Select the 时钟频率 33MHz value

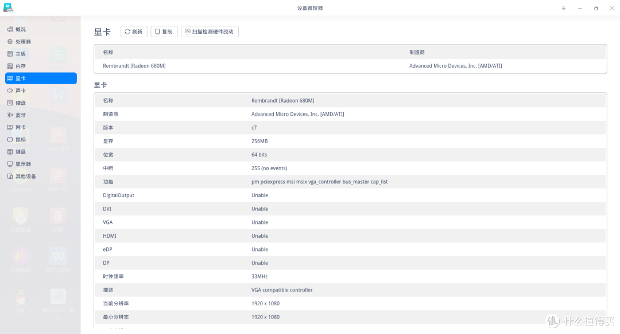point(259,276)
